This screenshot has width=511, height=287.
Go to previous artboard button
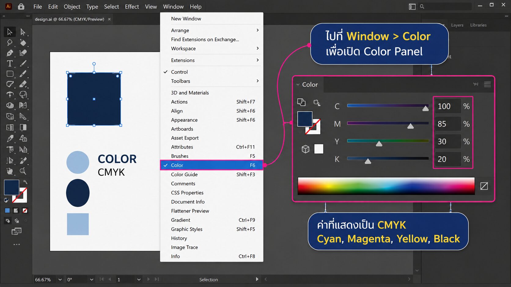(110, 279)
